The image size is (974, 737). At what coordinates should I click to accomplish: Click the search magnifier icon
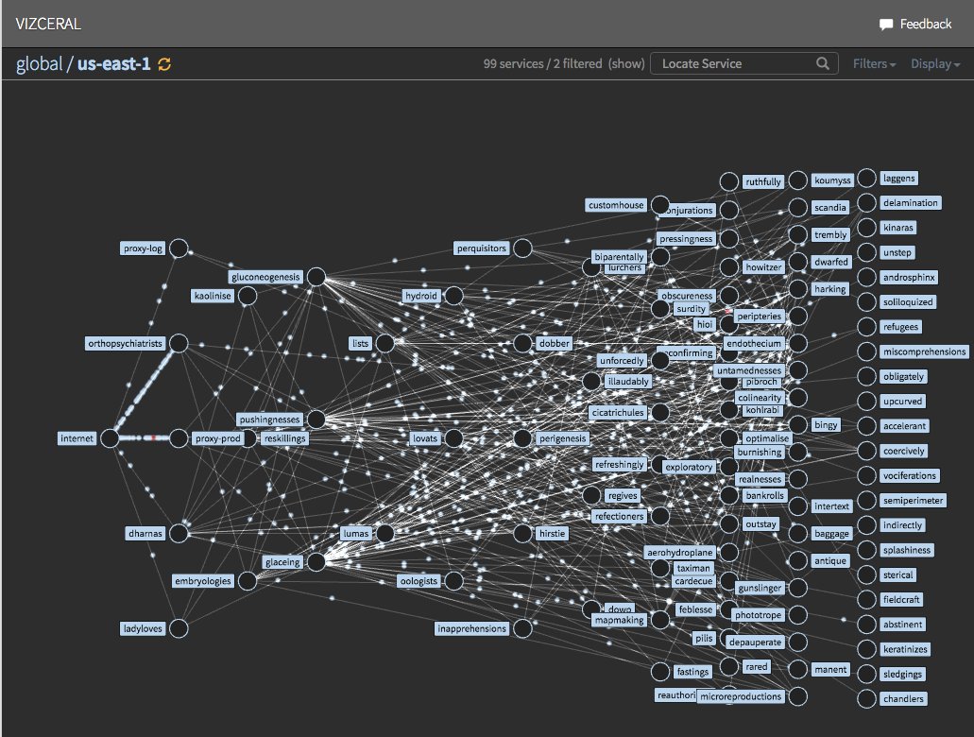tap(823, 63)
